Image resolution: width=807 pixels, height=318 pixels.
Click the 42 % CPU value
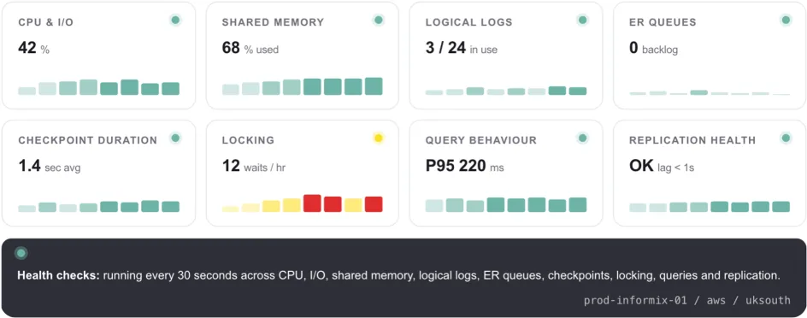34,49
